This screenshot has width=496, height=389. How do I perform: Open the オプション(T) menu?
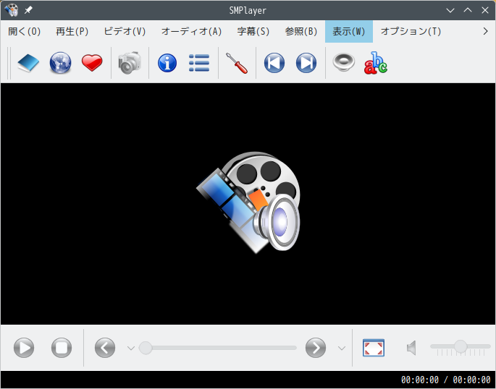[411, 31]
